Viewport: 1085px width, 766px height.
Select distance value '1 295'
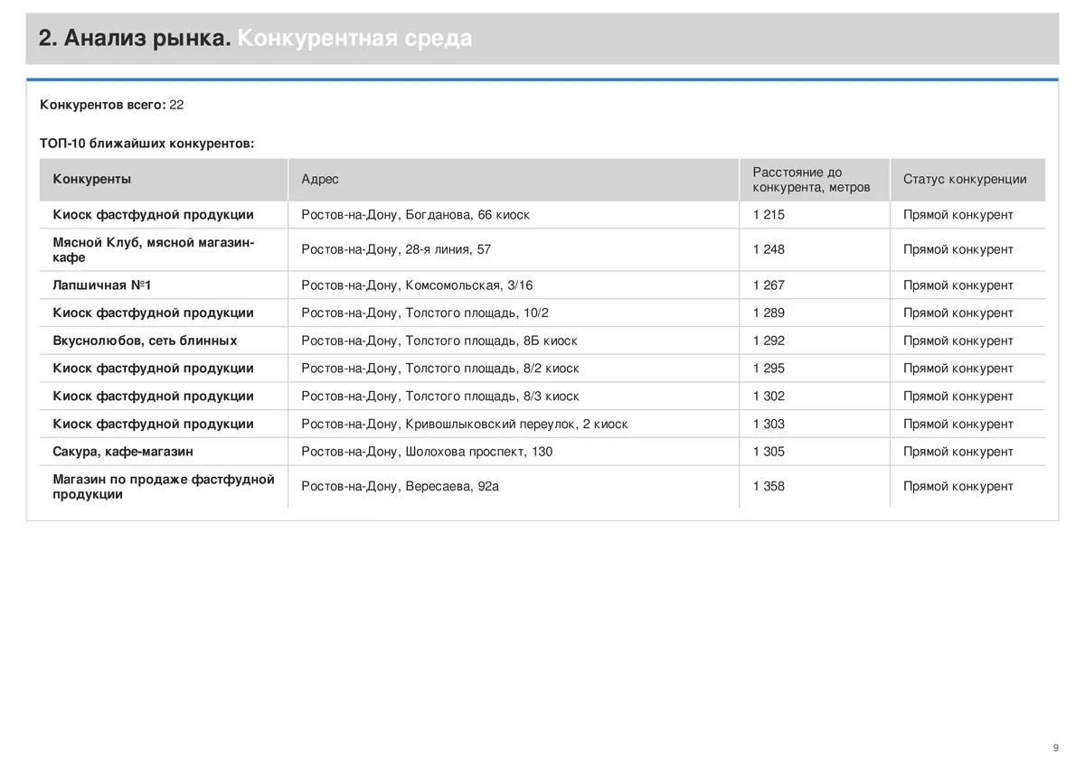tap(769, 369)
